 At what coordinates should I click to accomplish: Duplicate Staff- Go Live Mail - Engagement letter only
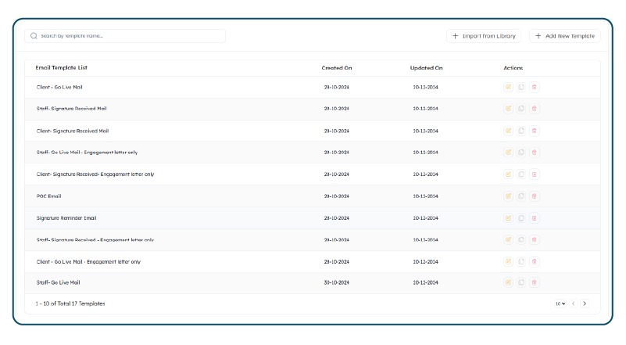(x=521, y=153)
